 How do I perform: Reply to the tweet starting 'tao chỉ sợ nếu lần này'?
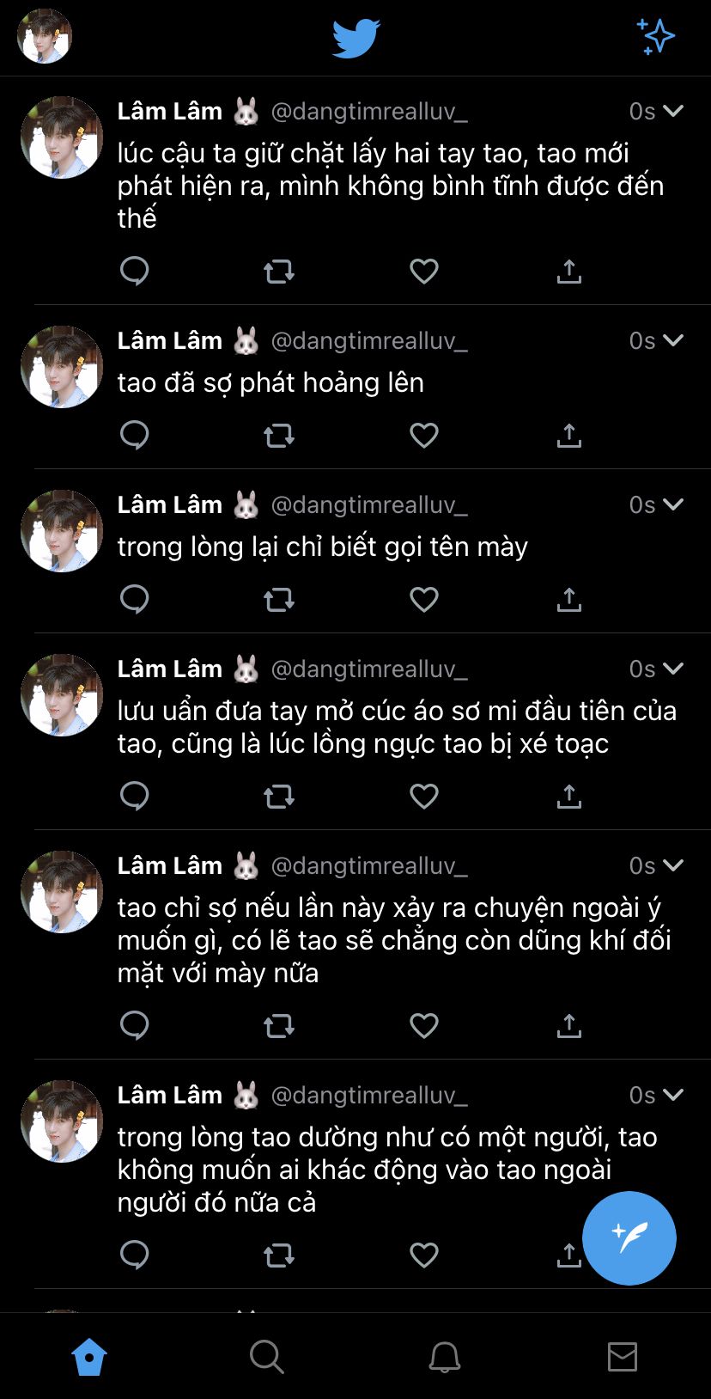coord(135,1026)
